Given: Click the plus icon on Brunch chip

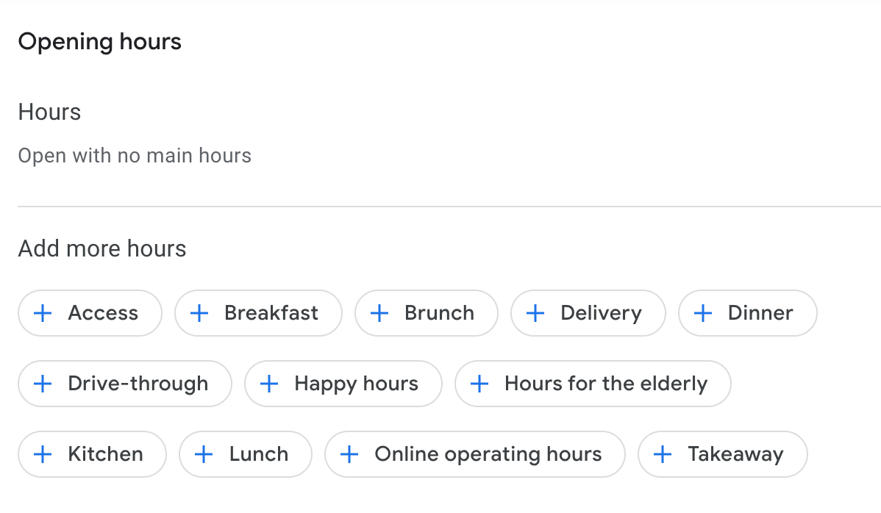Looking at the screenshot, I should point(379,313).
